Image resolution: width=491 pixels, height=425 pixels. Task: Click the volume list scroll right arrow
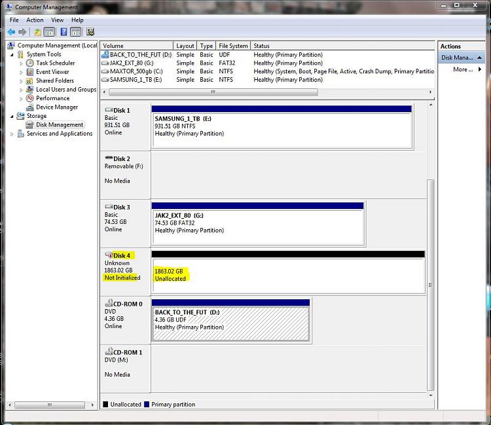[x=430, y=92]
